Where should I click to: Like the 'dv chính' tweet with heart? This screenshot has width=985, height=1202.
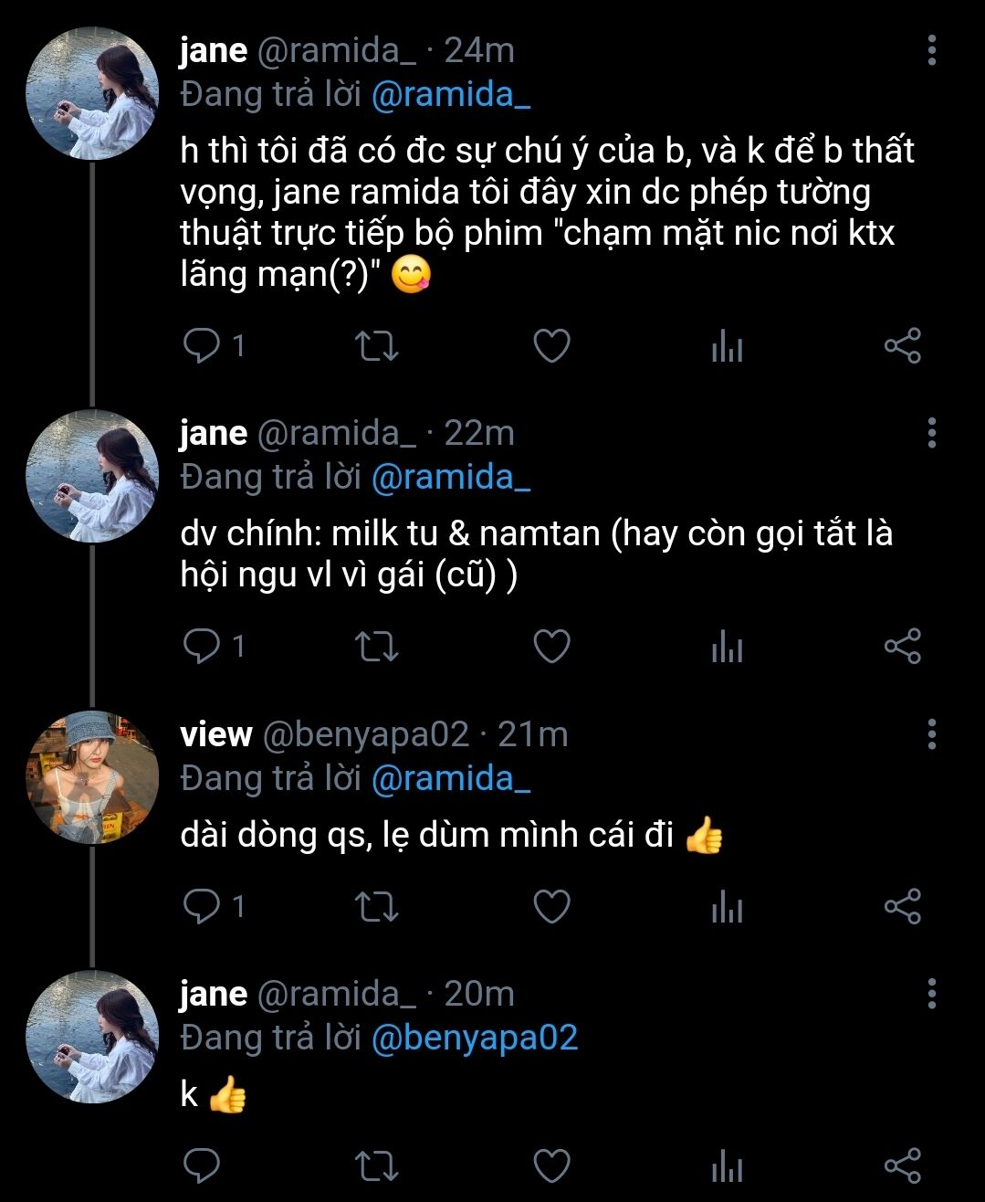point(551,647)
